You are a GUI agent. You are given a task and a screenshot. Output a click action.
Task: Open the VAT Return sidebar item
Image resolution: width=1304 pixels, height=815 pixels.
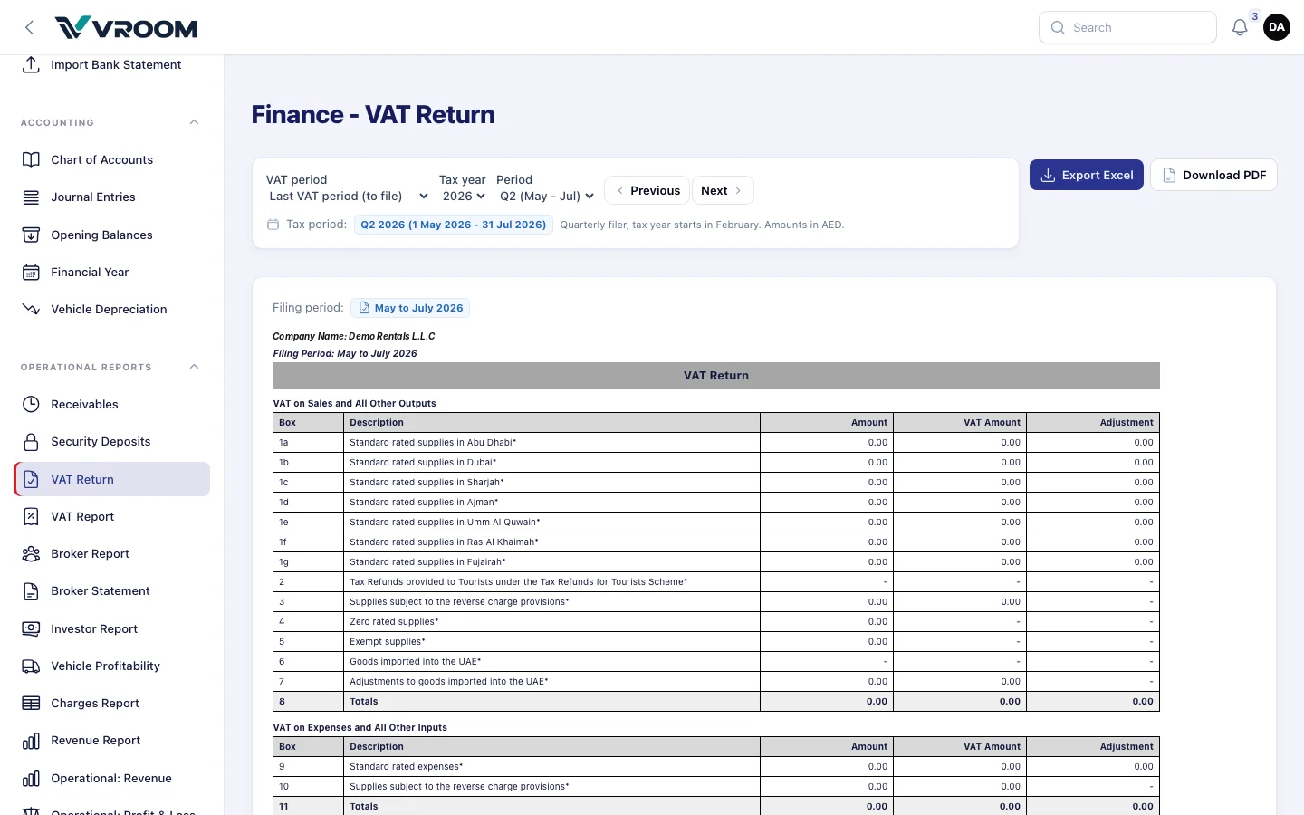point(112,479)
